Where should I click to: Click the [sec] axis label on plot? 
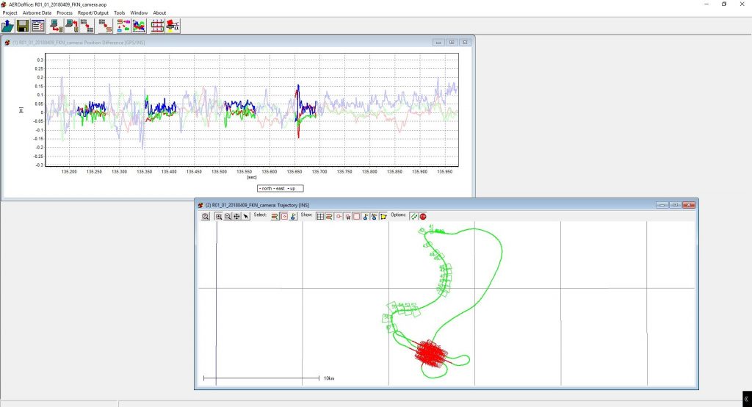[252, 177]
